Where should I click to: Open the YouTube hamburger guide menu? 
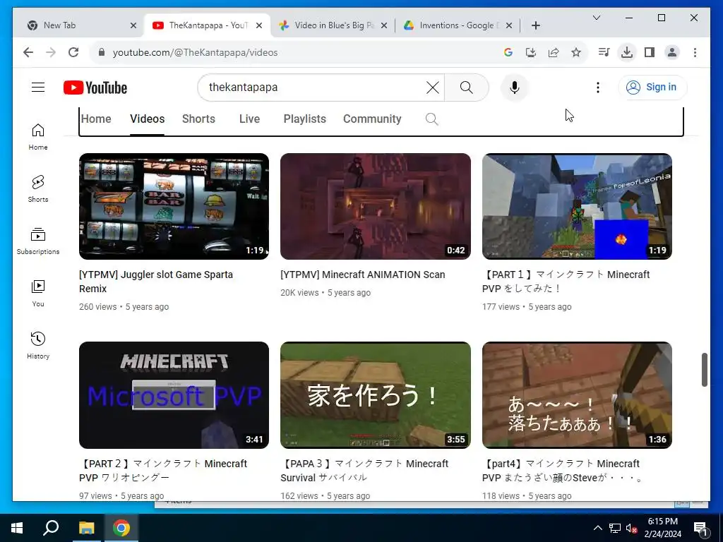38,87
